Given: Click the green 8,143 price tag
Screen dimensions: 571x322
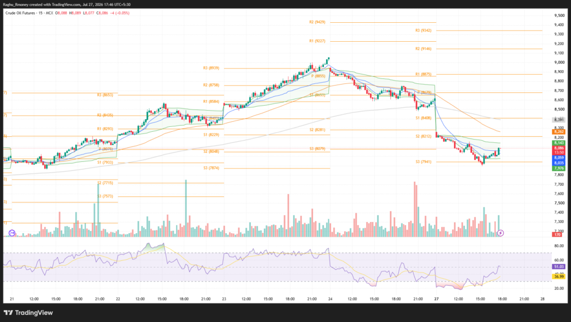Looking at the screenshot, I should (x=559, y=143).
